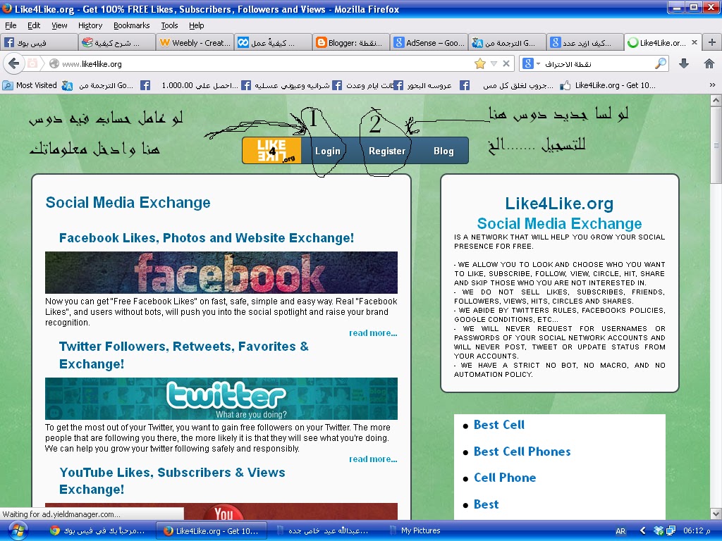Viewport: 722px width, 541px height.
Task: Open the Tools menu
Action: pos(169,25)
